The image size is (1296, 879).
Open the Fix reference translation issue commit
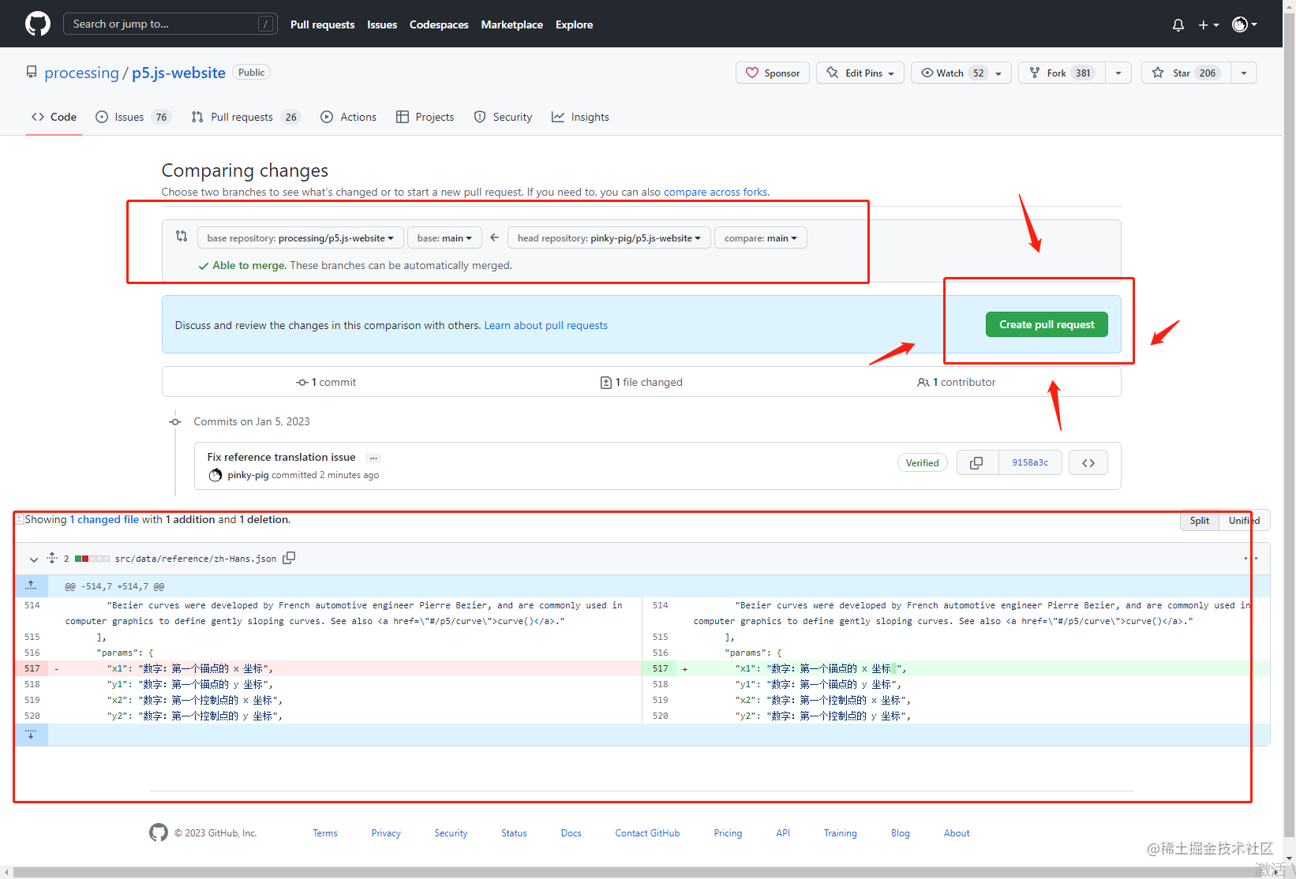coord(281,457)
